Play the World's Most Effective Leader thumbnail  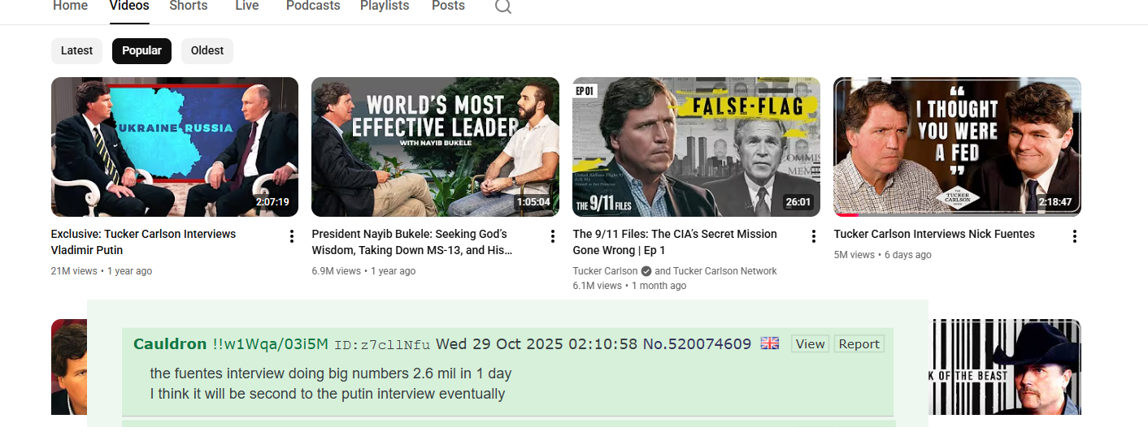(435, 147)
